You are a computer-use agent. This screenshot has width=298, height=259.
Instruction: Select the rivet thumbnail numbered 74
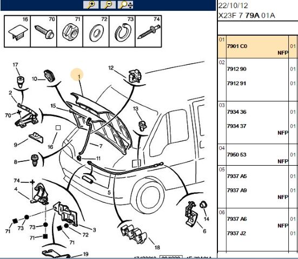pos(148,31)
